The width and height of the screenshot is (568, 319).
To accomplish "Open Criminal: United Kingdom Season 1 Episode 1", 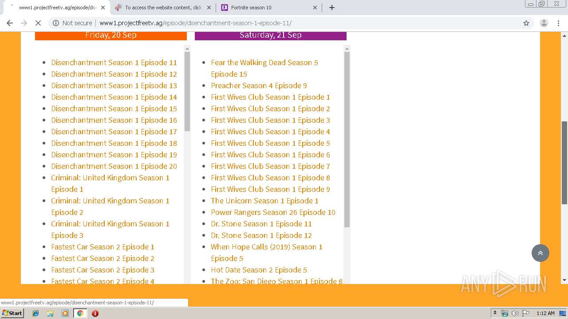I will [x=110, y=183].
